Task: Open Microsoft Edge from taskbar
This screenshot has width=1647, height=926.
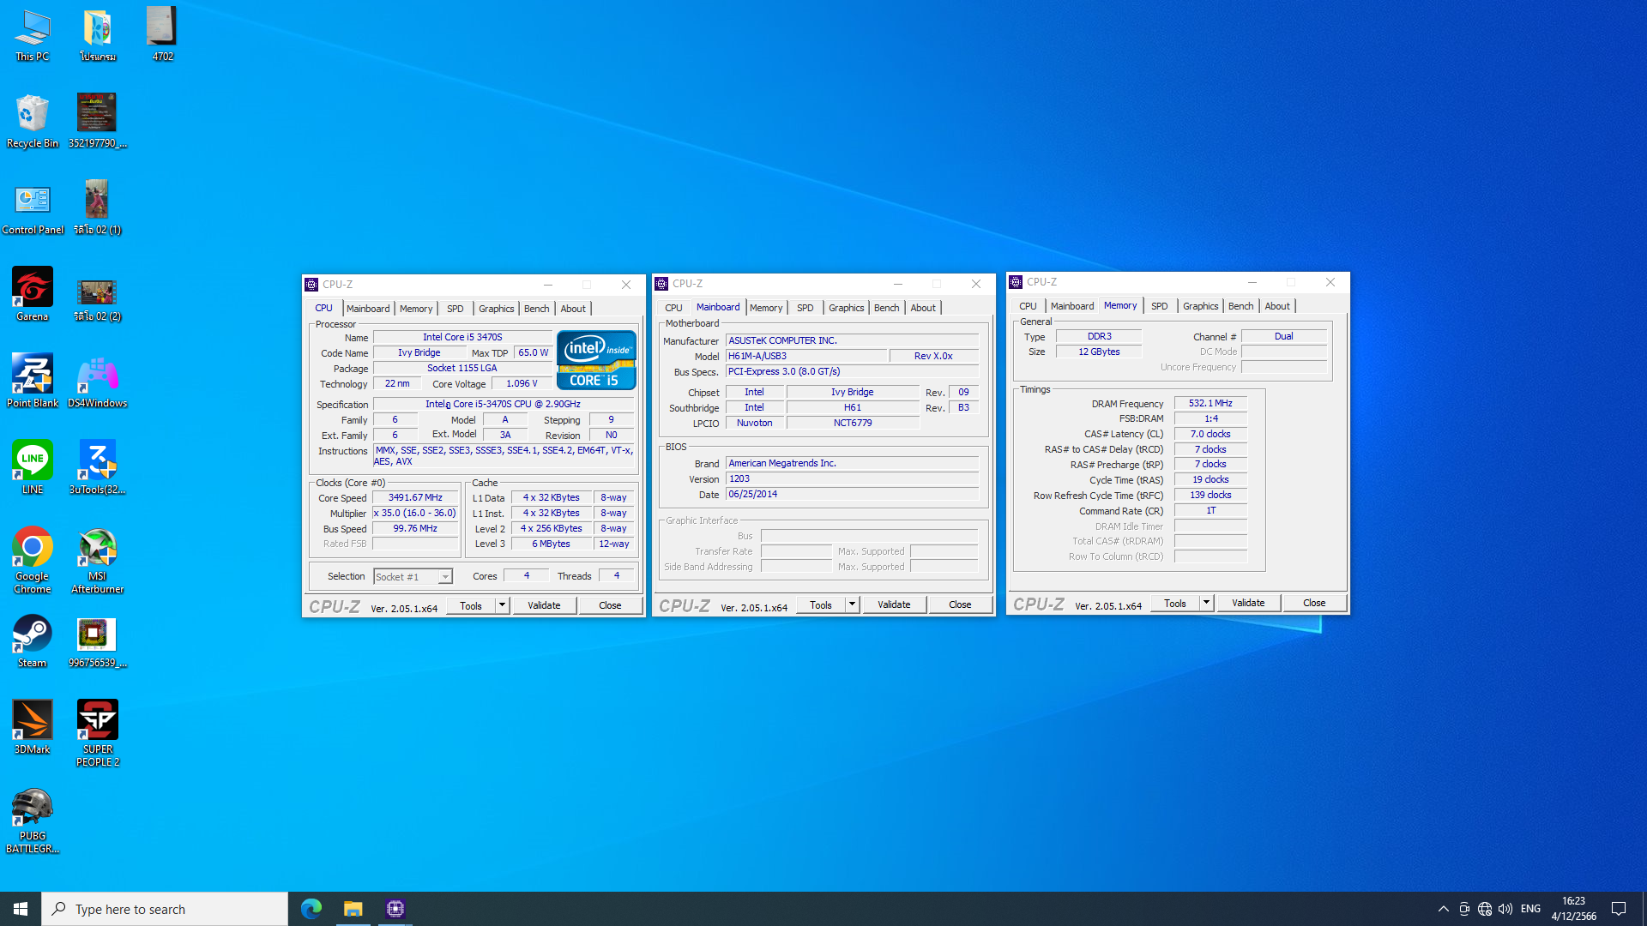Action: point(311,909)
